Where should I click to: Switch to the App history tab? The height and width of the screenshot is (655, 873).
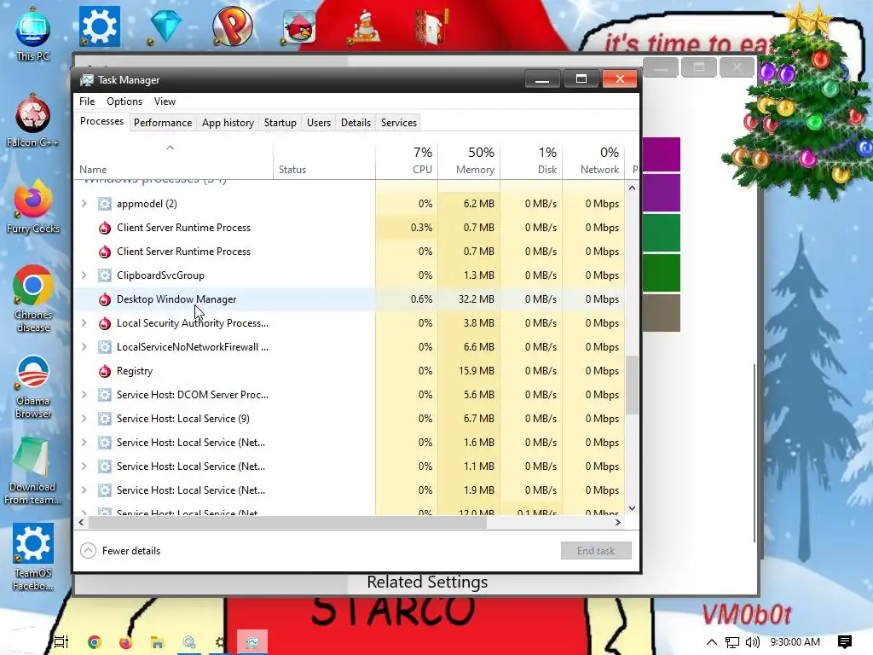click(228, 123)
